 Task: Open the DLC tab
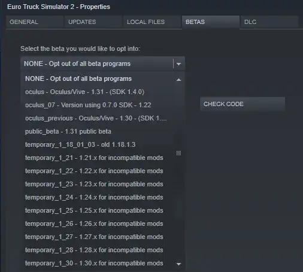pos(269,22)
